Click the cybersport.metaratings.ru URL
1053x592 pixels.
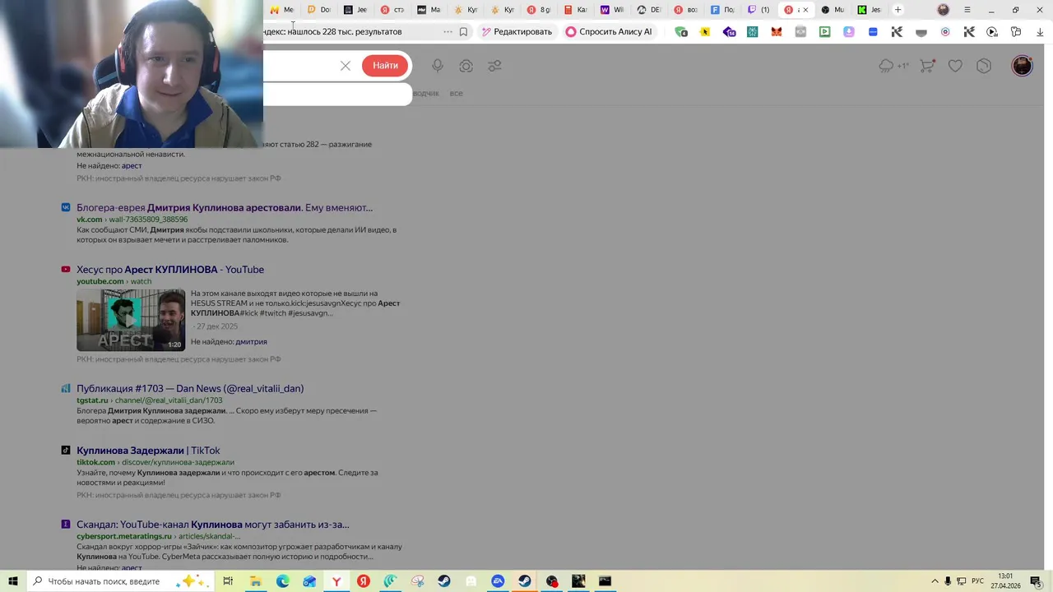[159, 536]
